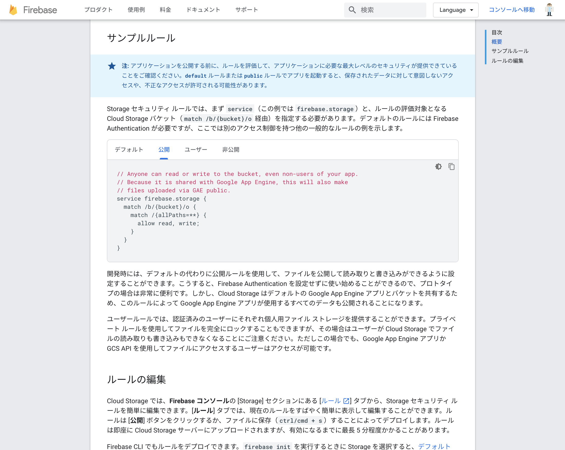Click the サンプルルール heading

pos(141,38)
